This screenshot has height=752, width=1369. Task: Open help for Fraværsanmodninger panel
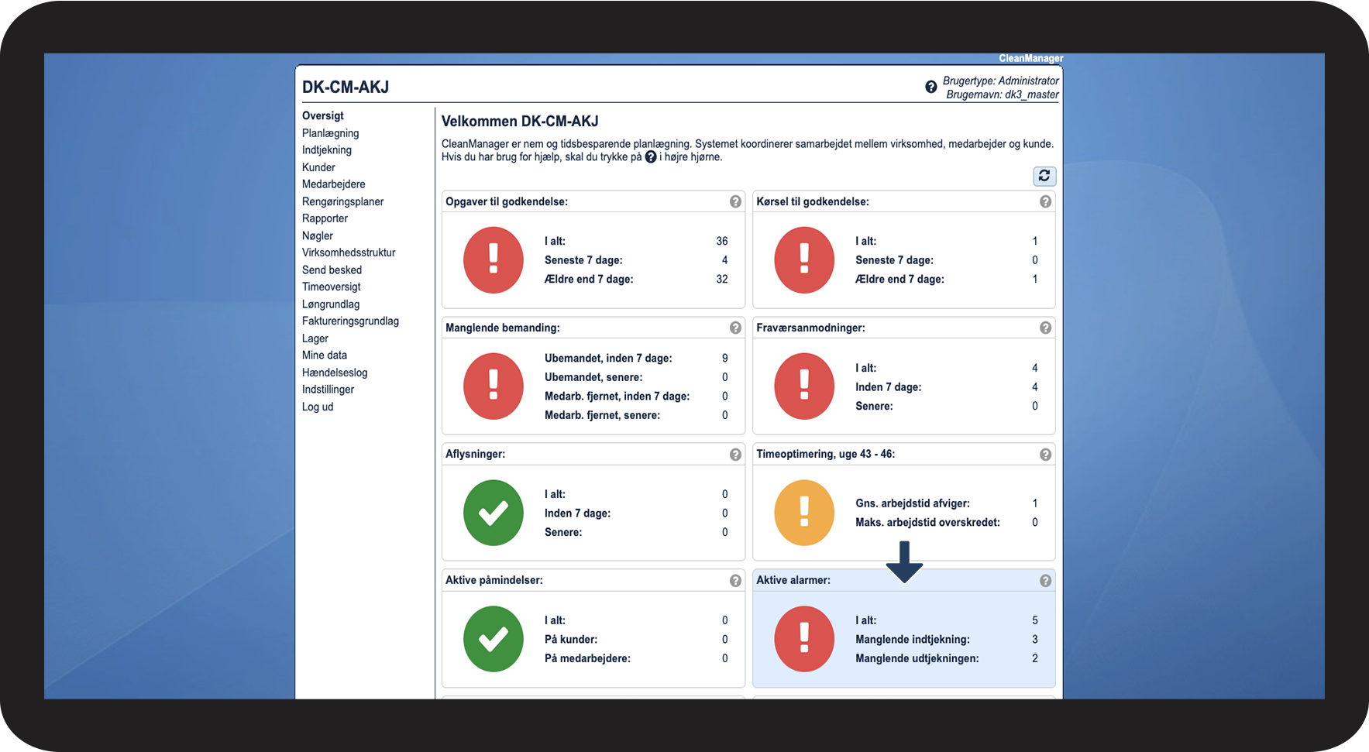(1045, 328)
